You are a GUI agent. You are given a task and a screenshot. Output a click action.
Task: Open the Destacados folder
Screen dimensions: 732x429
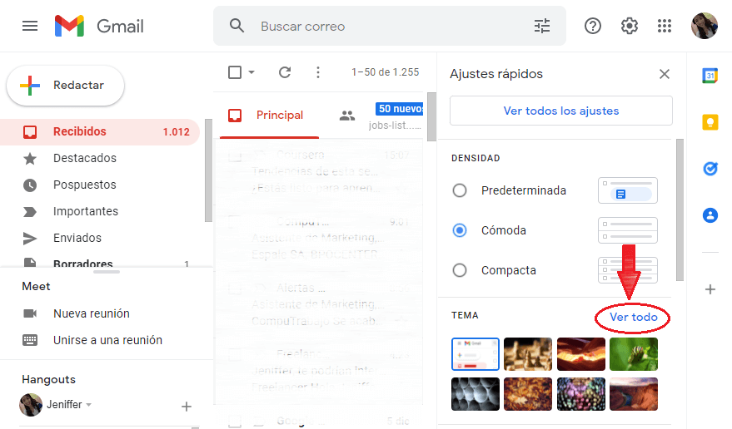pos(84,158)
